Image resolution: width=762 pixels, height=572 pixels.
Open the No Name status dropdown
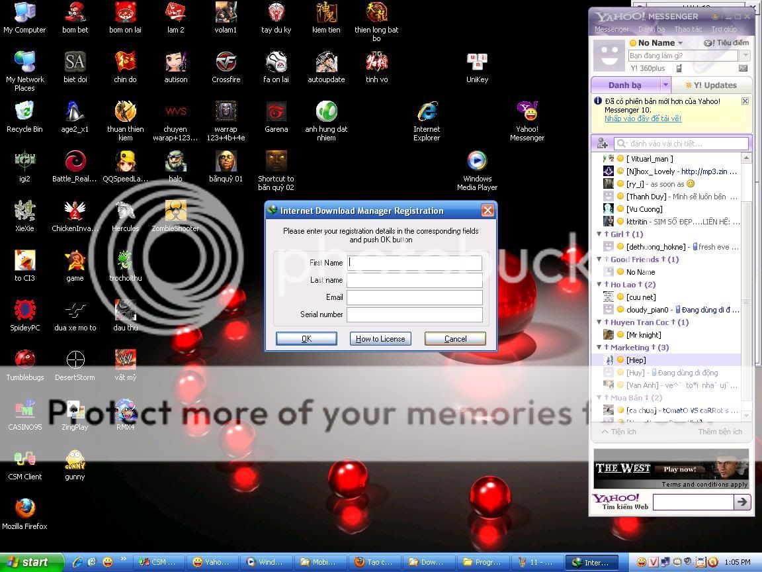click(681, 43)
